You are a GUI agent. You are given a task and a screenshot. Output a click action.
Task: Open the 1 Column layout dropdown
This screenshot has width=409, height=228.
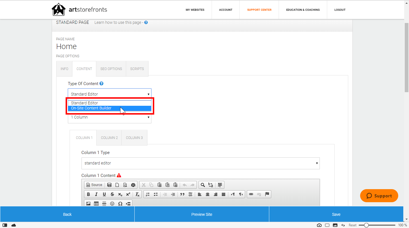coord(110,117)
